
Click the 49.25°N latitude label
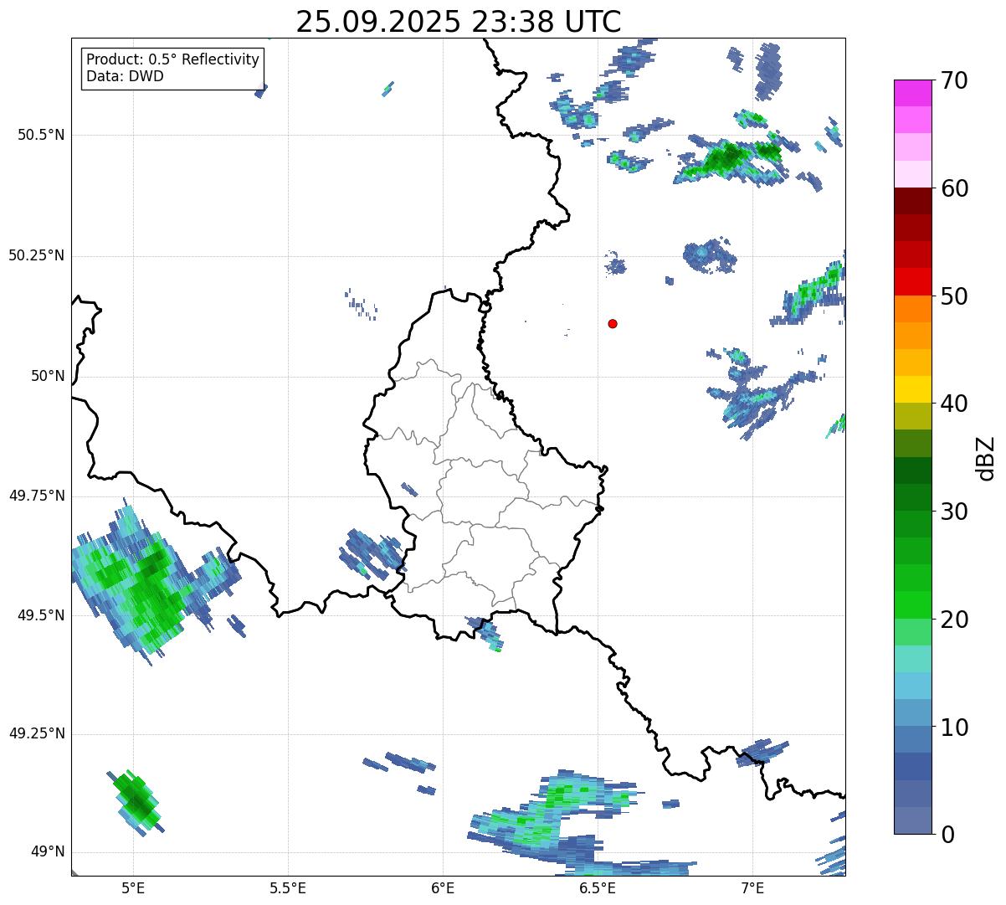37,734
